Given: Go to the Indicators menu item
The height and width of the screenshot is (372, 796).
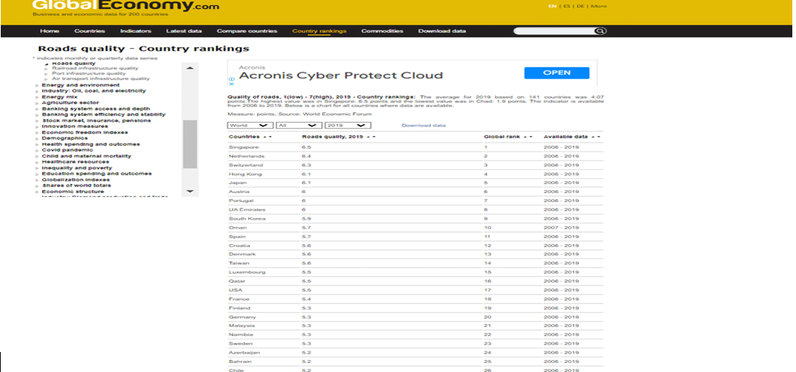Looking at the screenshot, I should click(x=135, y=31).
